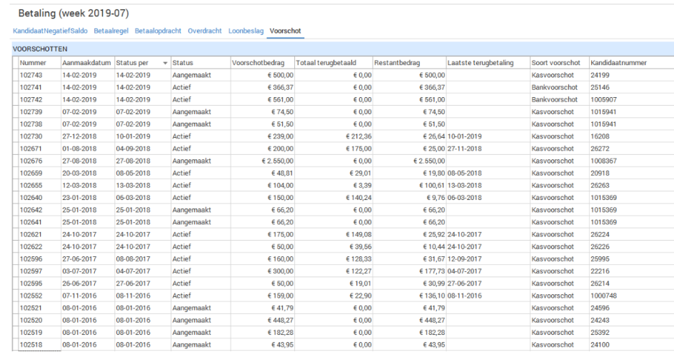Select the Loonbeslag tab
Viewport: 674px width, 362px height.
click(246, 31)
